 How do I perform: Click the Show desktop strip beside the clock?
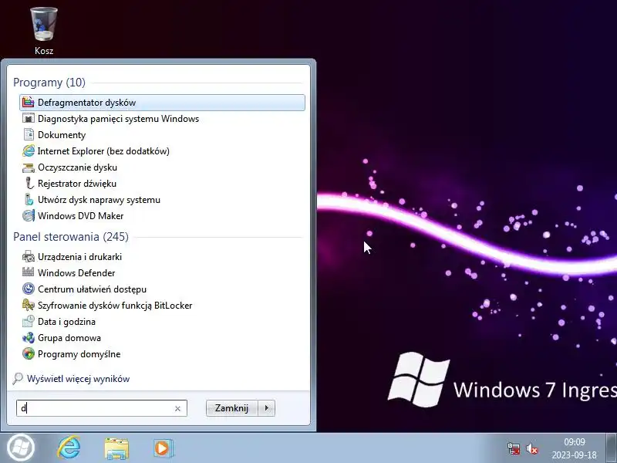pyautogui.click(x=611, y=448)
